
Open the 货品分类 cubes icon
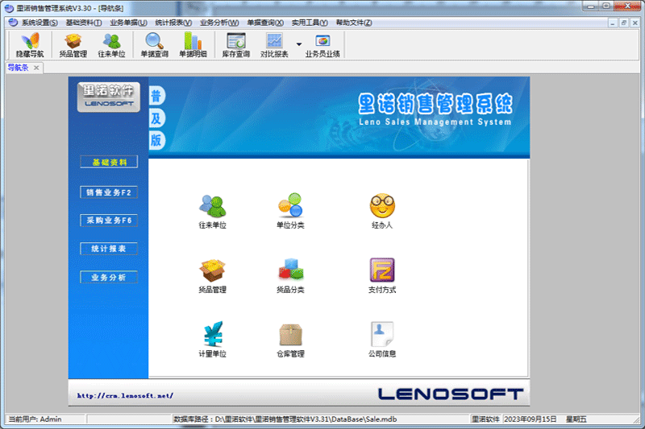coord(290,276)
